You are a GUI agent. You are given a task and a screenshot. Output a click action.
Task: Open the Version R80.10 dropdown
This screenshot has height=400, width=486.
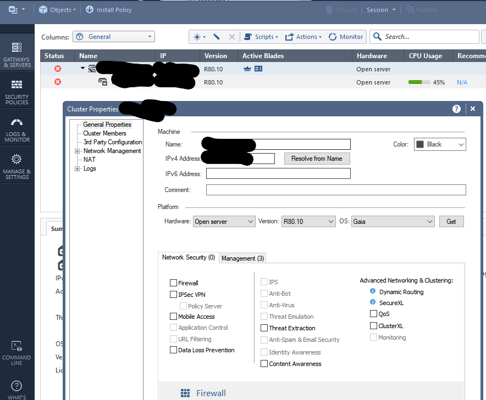coord(308,222)
